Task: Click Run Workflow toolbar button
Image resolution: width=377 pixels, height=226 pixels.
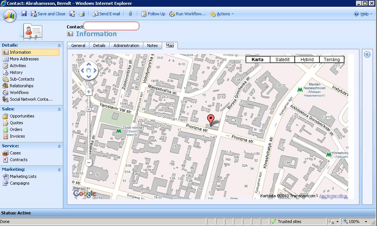Action: click(187, 14)
